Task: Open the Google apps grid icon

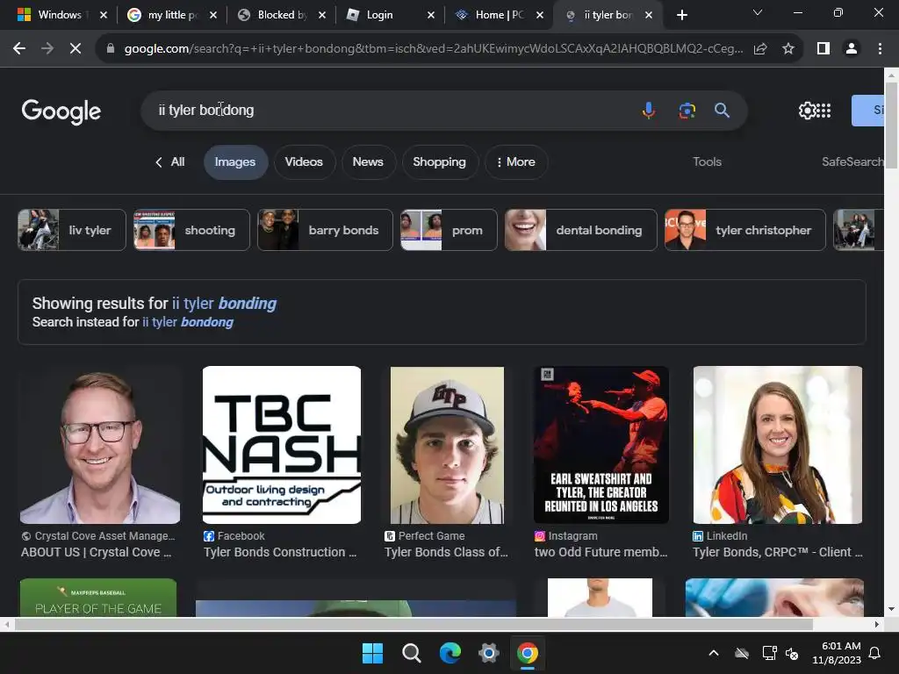Action: pos(823,110)
